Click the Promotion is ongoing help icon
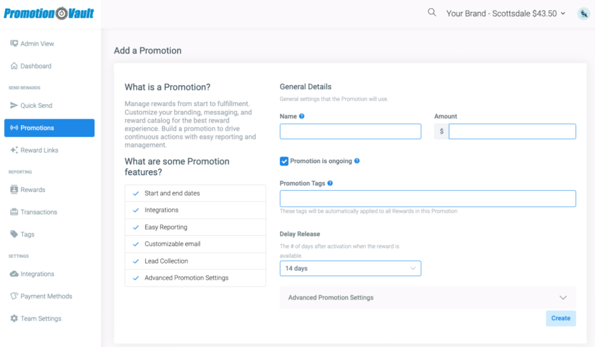Viewport: 595px width, 347px height. click(357, 161)
